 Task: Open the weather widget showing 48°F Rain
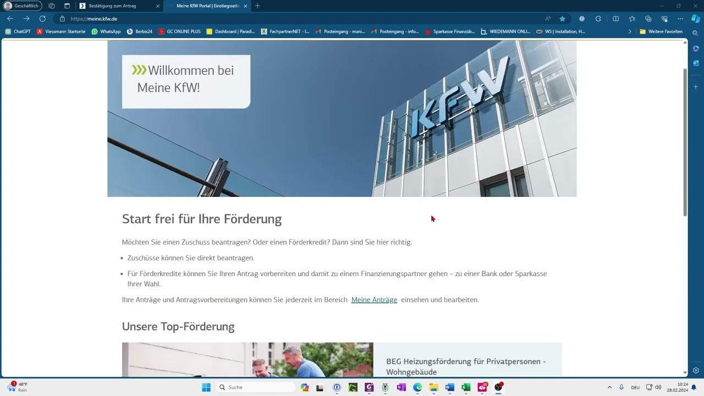(16, 387)
